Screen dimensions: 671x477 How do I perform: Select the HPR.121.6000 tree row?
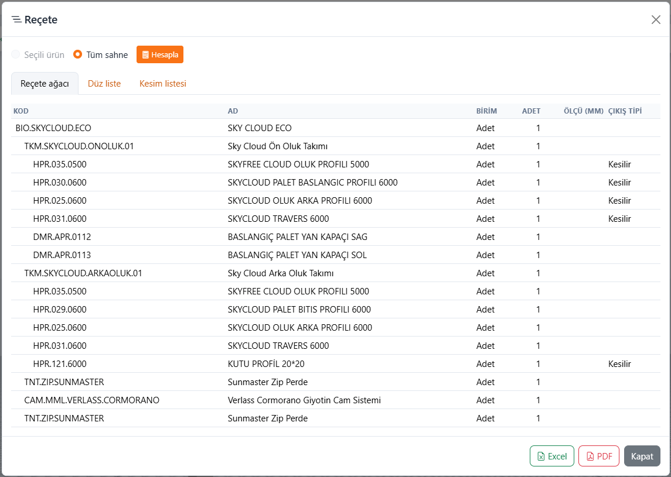(335, 363)
